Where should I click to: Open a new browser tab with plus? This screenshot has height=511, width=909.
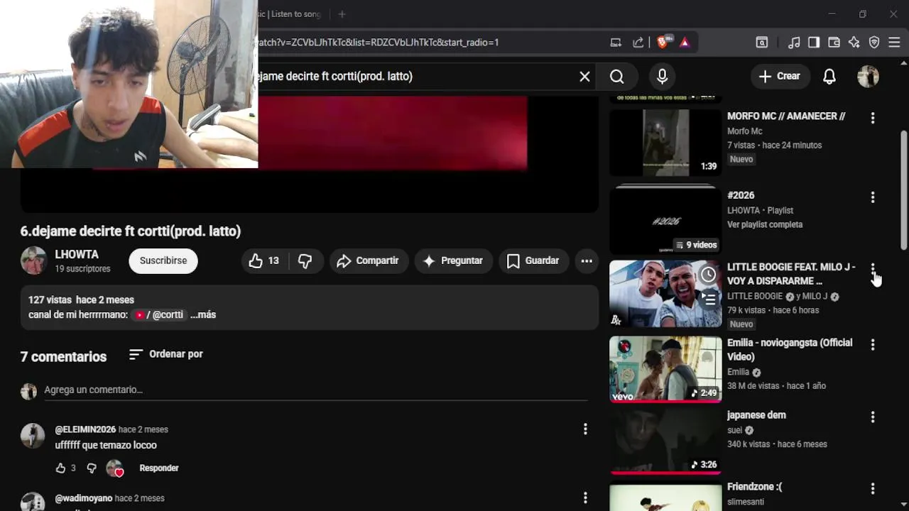tap(342, 14)
